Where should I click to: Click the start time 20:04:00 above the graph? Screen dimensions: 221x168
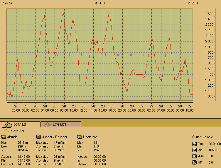7,4
